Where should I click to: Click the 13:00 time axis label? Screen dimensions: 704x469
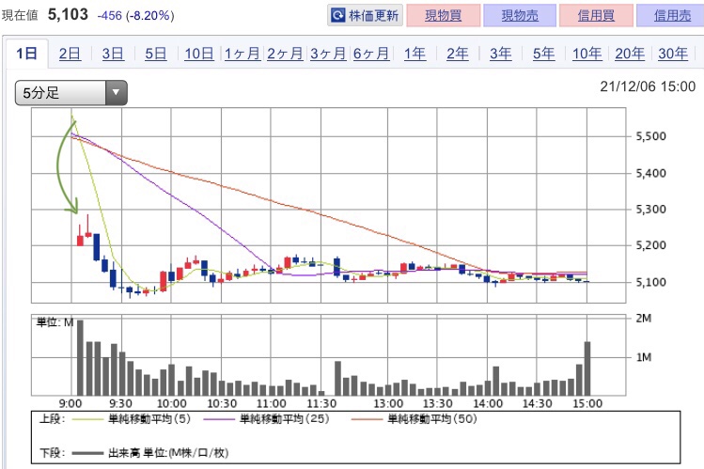[388, 403]
